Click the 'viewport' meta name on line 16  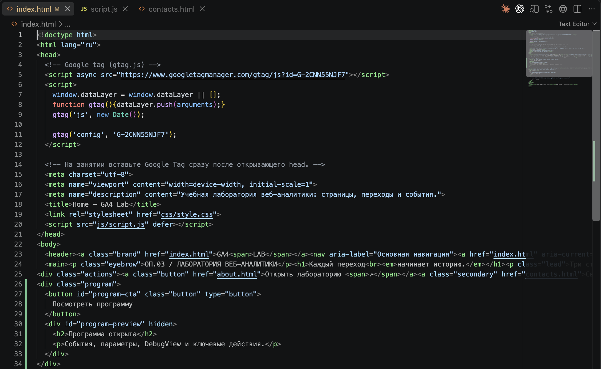[109, 184]
